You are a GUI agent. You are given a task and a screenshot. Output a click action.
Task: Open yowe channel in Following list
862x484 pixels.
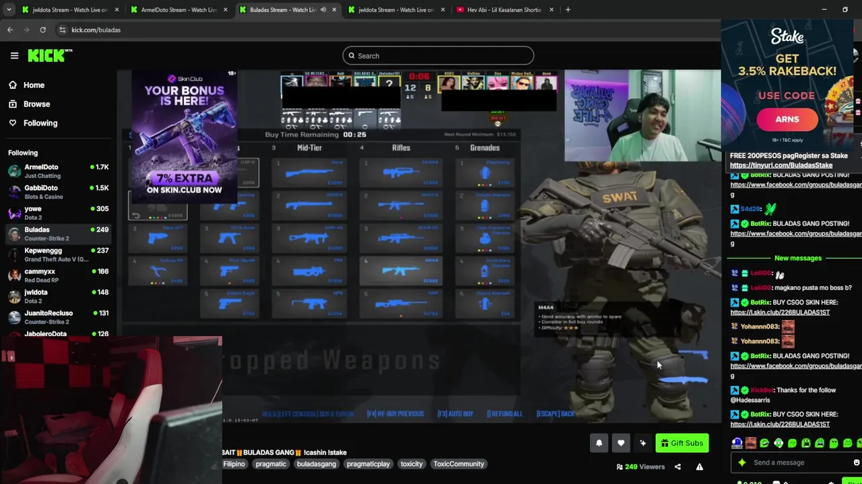coord(58,212)
